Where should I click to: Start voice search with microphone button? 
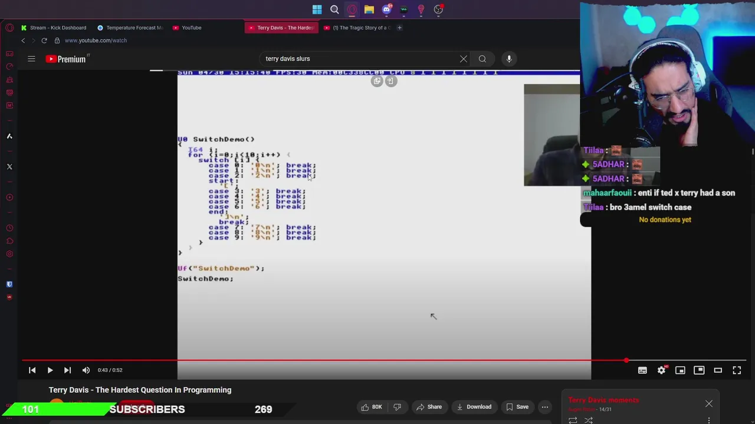[x=509, y=59]
